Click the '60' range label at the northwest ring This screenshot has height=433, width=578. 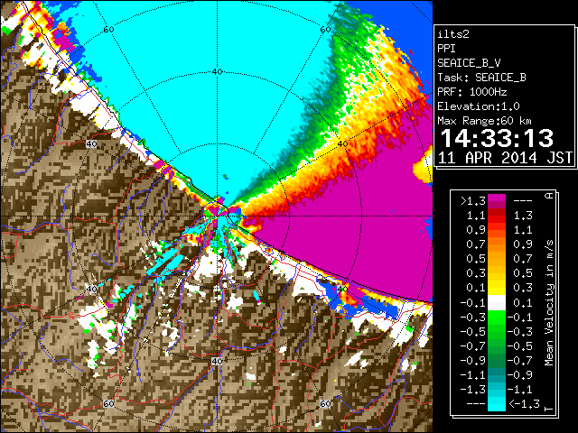108,30
